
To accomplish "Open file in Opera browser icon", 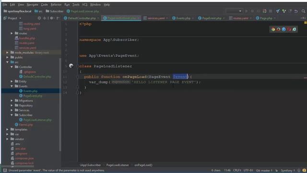I will [x=289, y=29].
